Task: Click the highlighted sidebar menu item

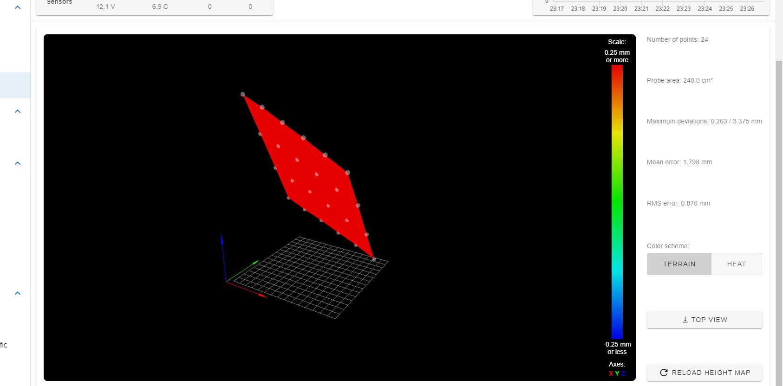Action: pos(15,85)
